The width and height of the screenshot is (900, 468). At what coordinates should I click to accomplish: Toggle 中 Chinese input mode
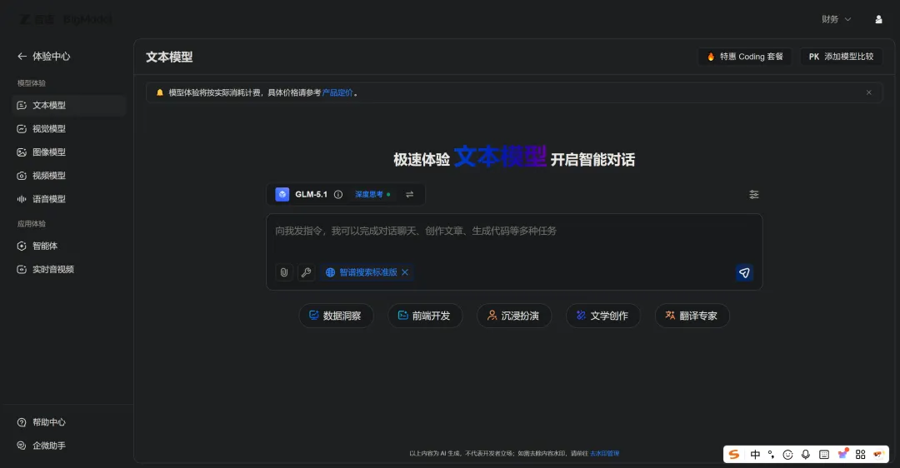[x=755, y=455]
